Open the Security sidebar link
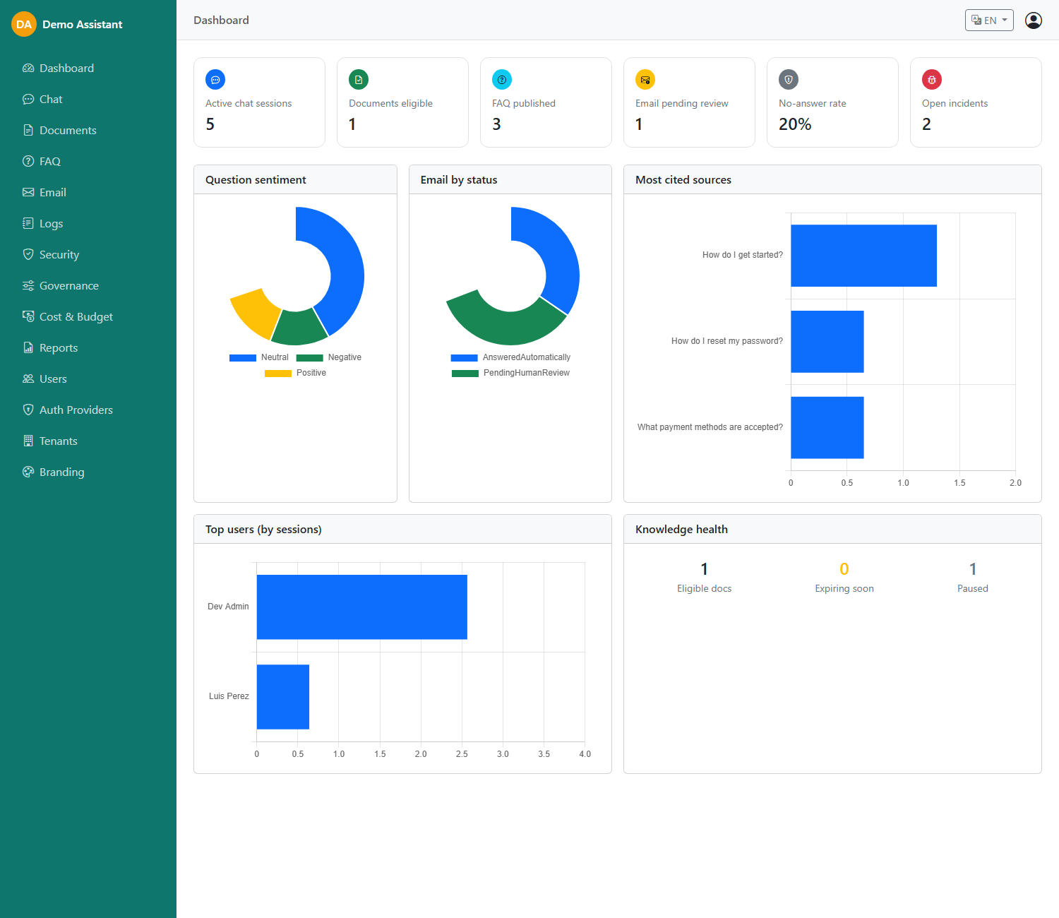The image size is (1059, 918). tap(88, 255)
